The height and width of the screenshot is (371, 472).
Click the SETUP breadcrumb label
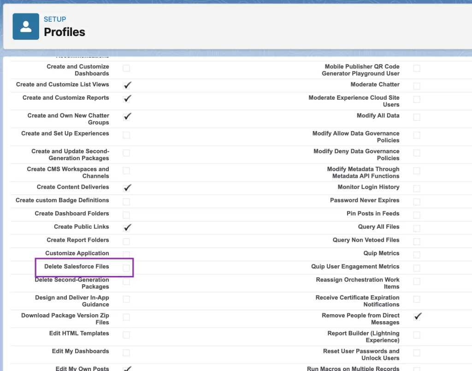(55, 19)
